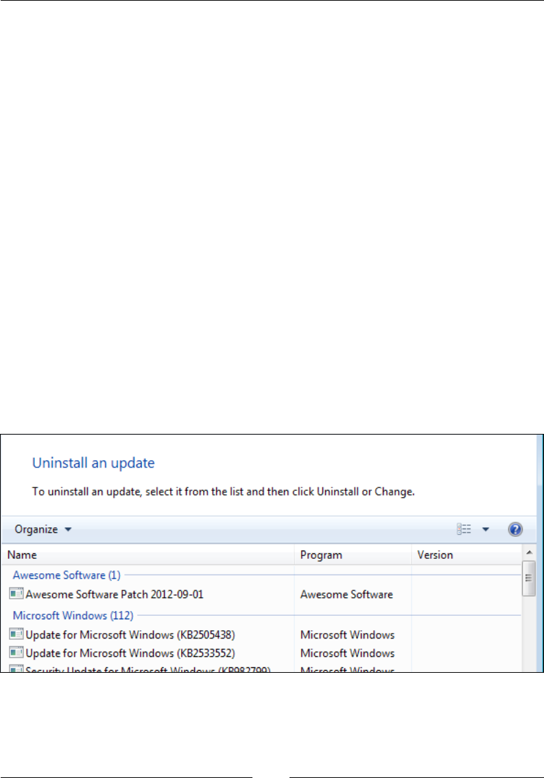Image resolution: width=544 pixels, height=784 pixels.
Task: Click the change view icon
Action: 464,529
